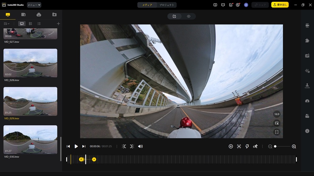This screenshot has height=176, width=314.
Task: Set trim start point
Action: pos(124,147)
